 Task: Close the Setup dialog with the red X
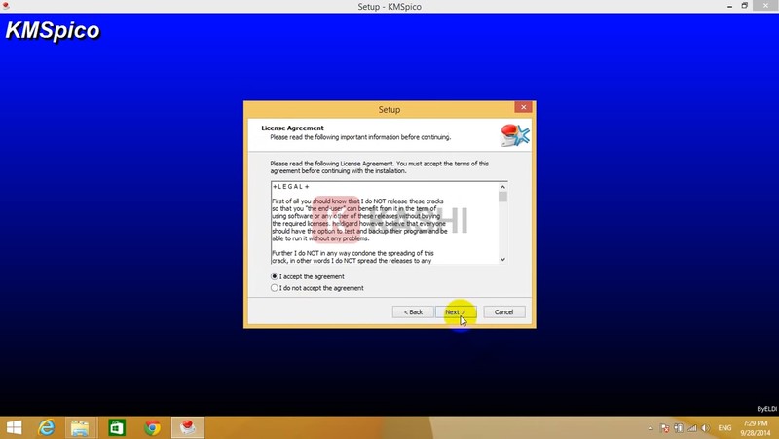(x=524, y=108)
